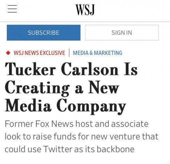Click the divider between exclusive and section labels
The width and height of the screenshot is (170, 164).
(x=69, y=53)
